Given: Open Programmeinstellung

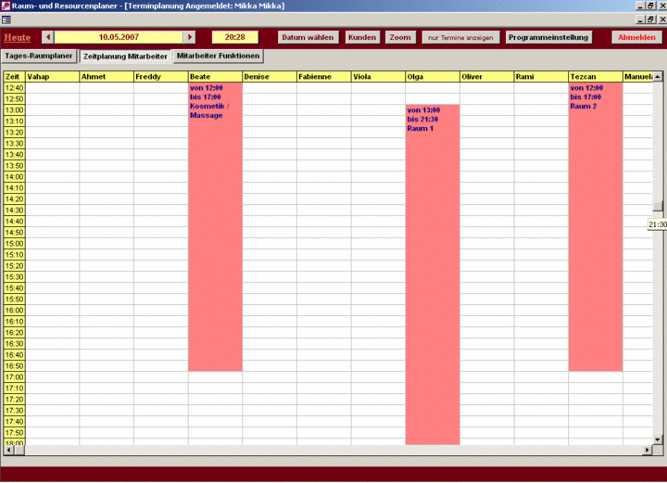Looking at the screenshot, I should tap(548, 37).
